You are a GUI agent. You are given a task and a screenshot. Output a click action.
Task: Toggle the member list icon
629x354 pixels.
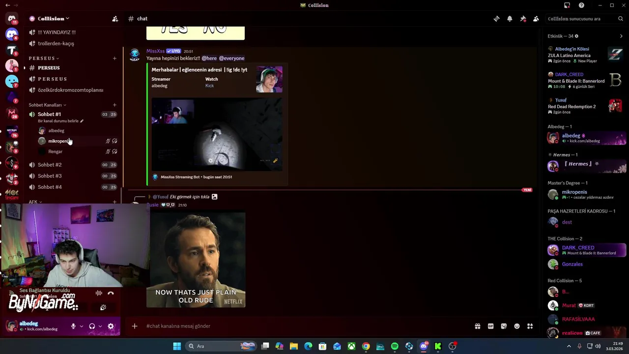pyautogui.click(x=536, y=19)
